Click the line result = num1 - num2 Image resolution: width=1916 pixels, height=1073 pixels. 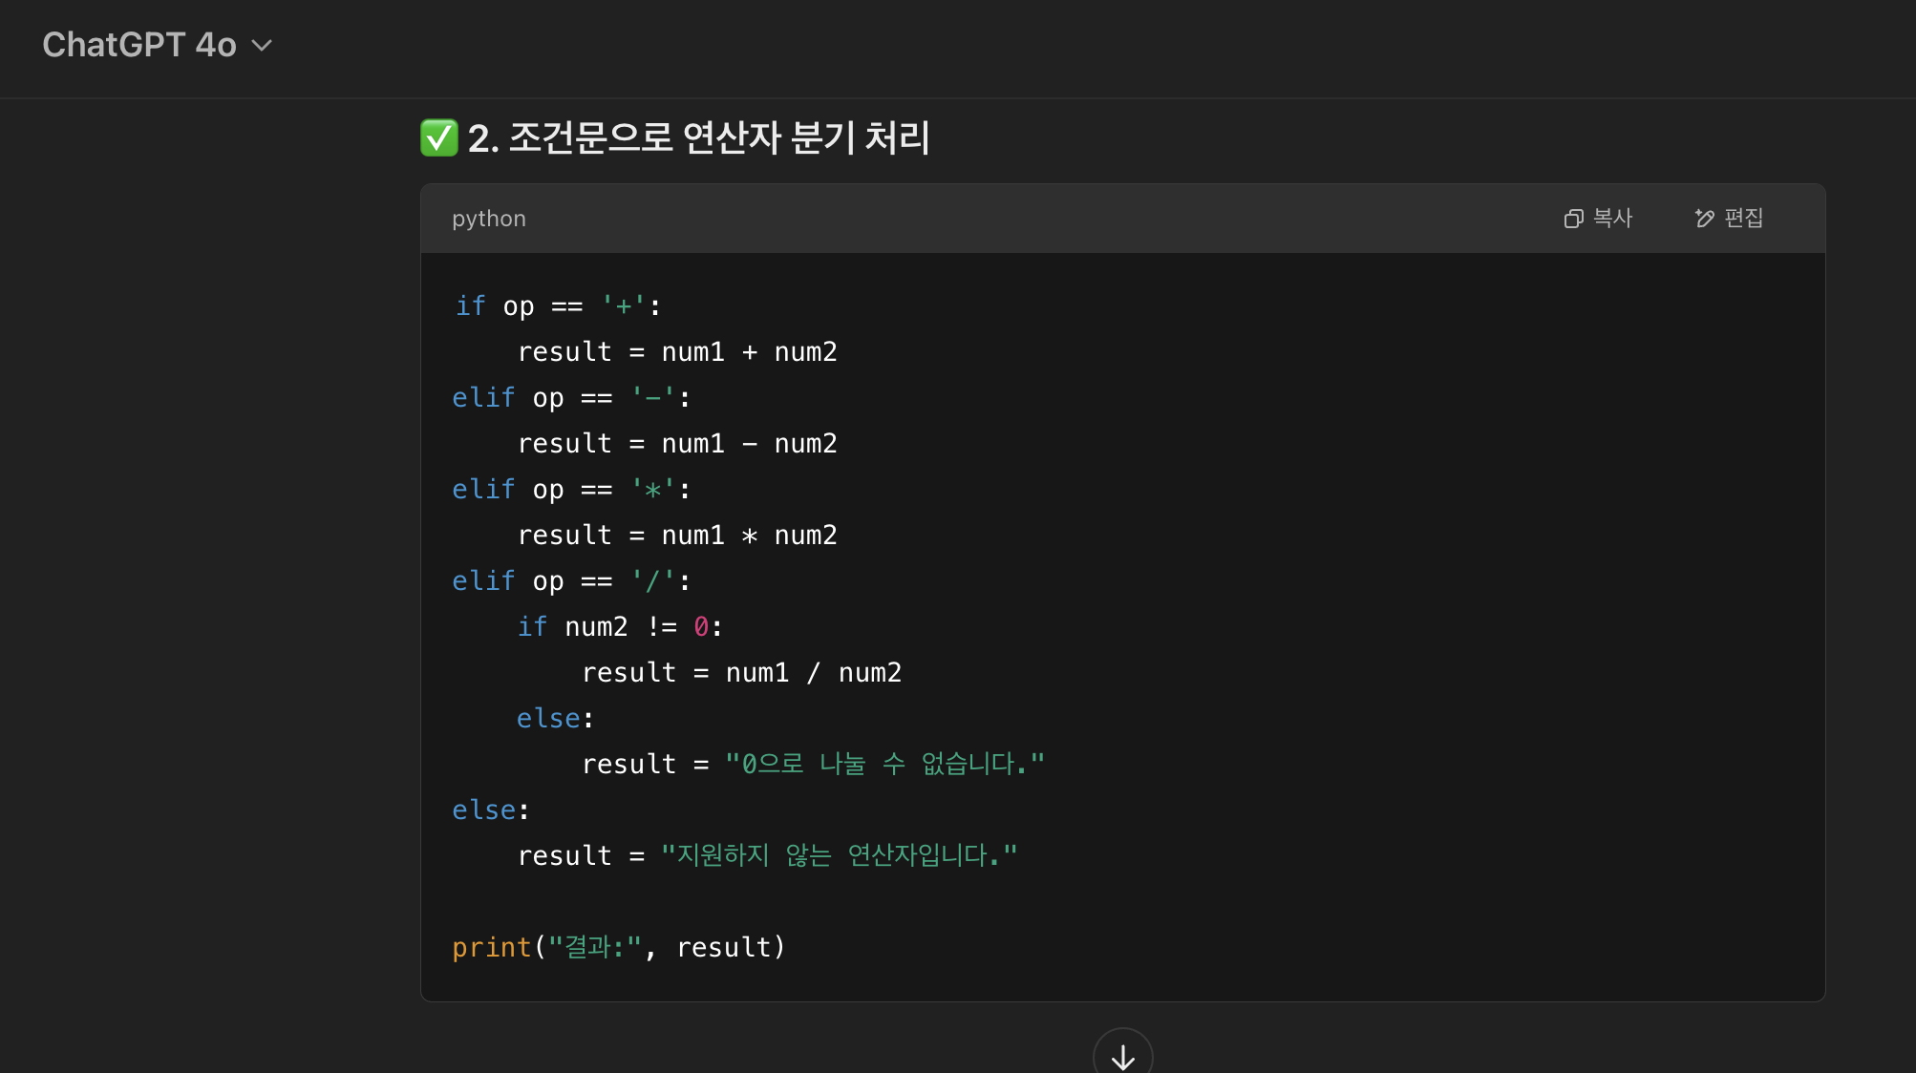tap(676, 443)
